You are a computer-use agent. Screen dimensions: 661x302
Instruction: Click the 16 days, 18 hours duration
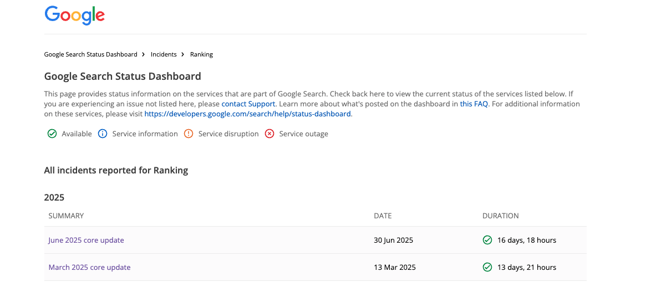tap(526, 240)
